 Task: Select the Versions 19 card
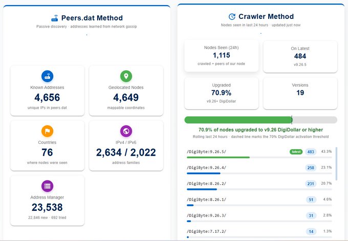tap(300, 93)
